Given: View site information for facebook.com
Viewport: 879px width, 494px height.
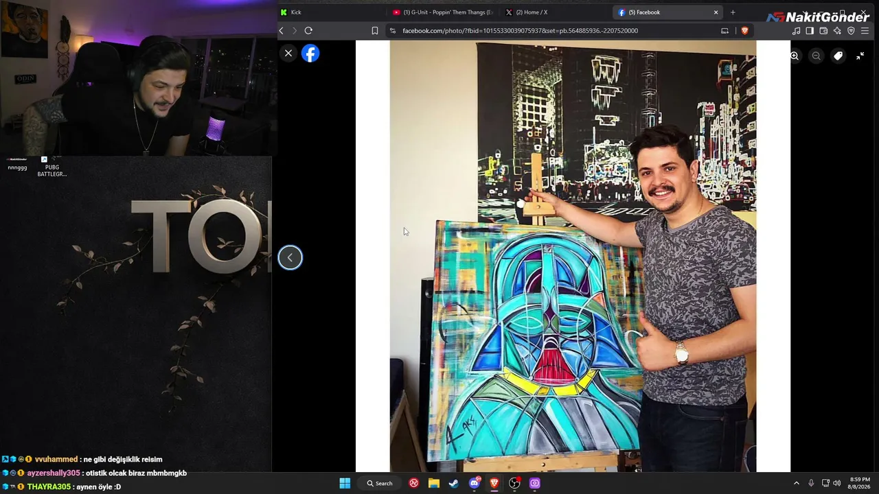Looking at the screenshot, I should pyautogui.click(x=392, y=30).
